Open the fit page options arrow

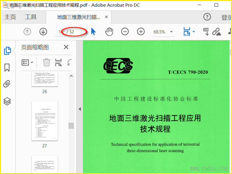pos(194,32)
